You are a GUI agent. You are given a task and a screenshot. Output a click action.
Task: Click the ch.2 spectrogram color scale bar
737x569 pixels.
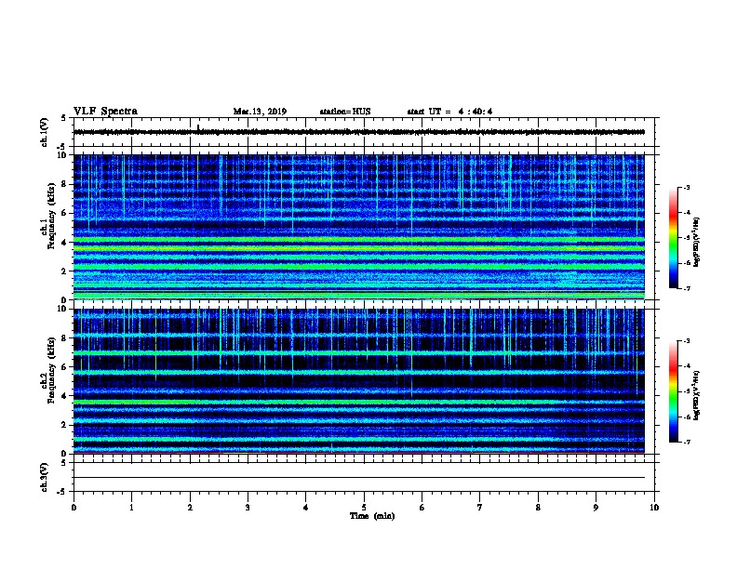[674, 391]
